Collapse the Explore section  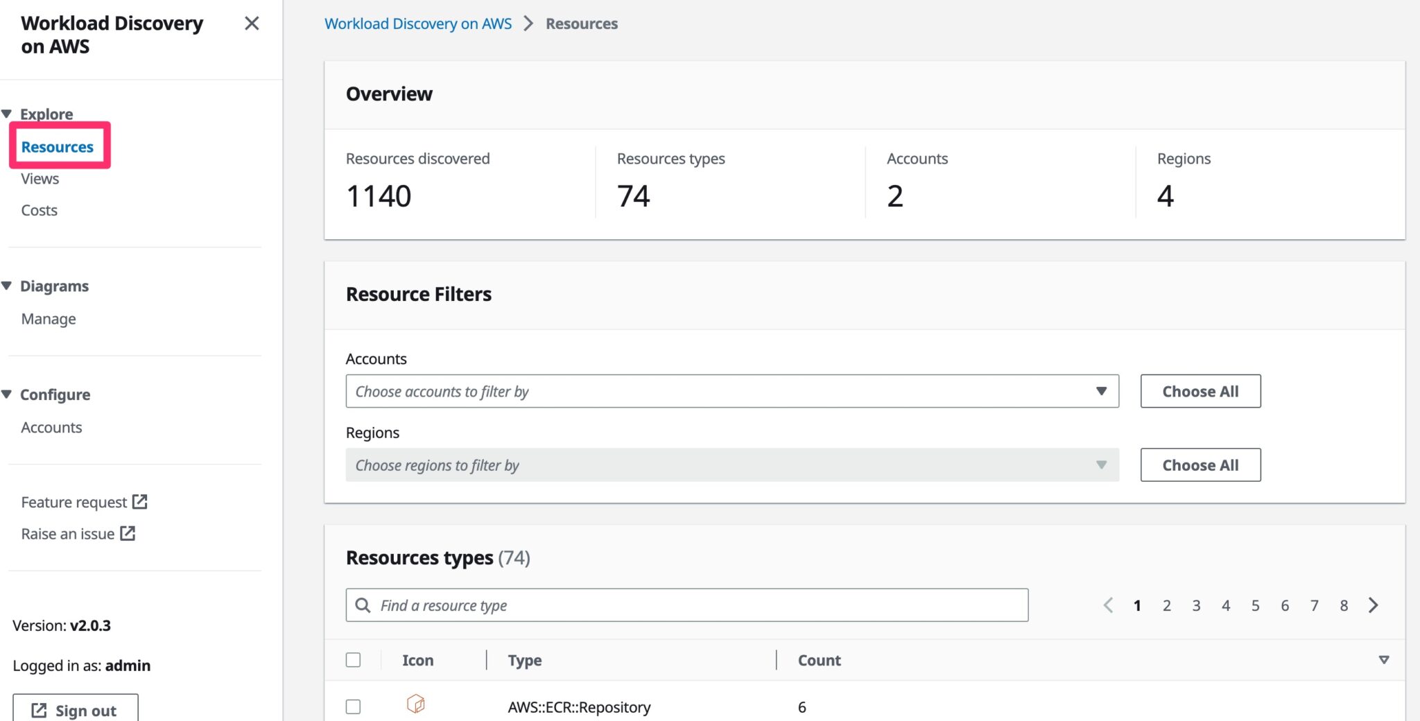point(7,113)
